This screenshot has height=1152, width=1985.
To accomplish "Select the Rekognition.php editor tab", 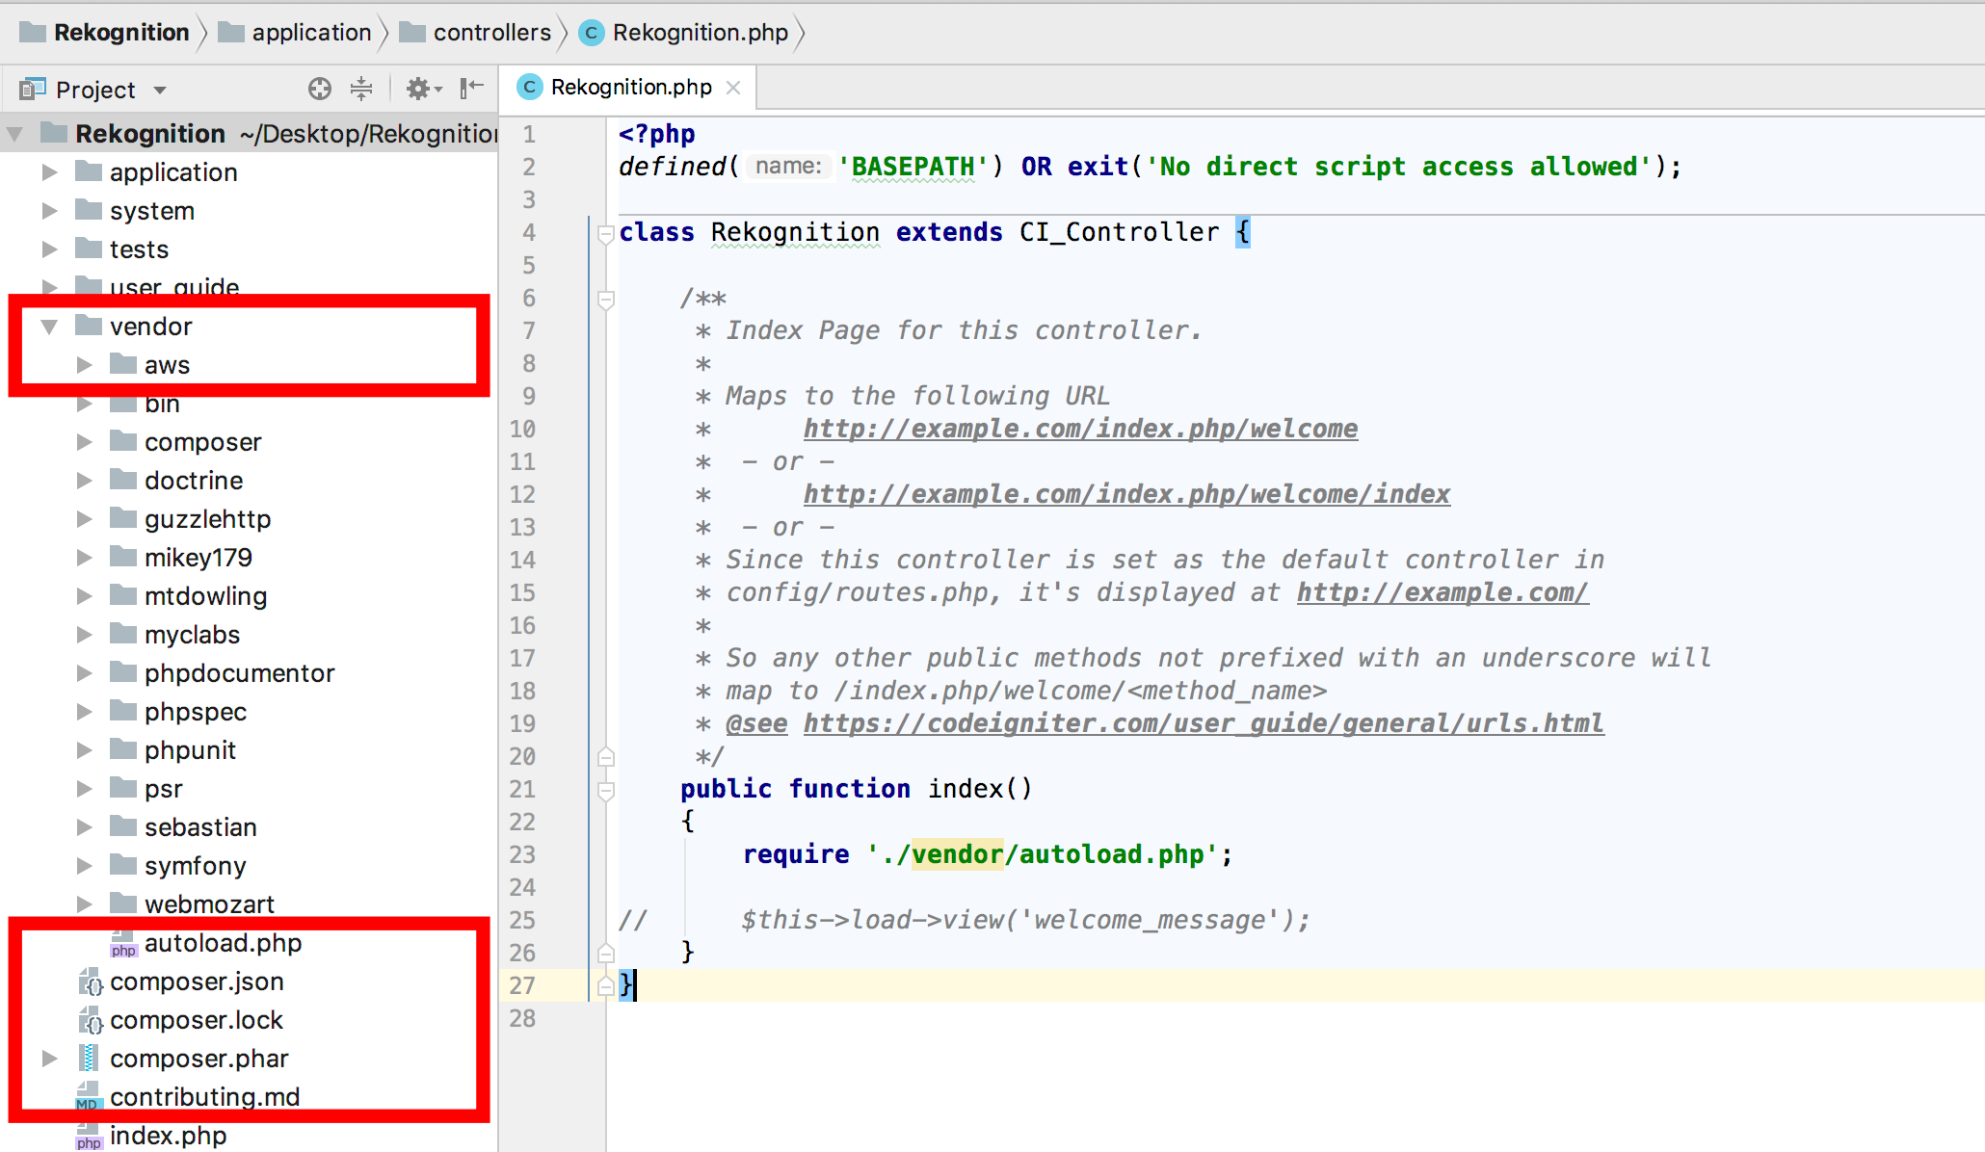I will 630,88.
